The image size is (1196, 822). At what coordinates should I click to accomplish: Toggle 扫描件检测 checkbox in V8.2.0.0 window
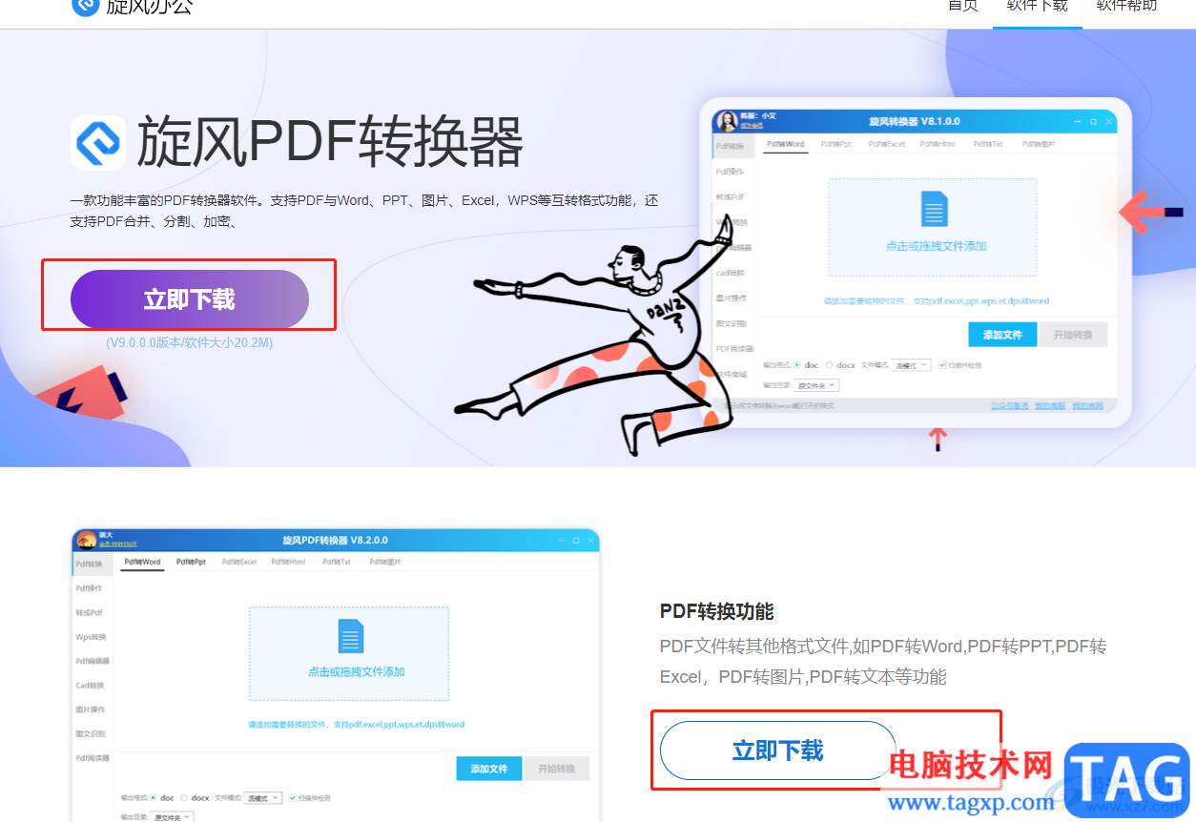tap(293, 797)
